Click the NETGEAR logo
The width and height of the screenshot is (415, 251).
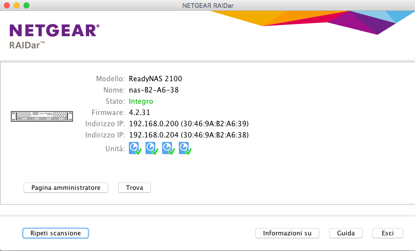click(54, 30)
